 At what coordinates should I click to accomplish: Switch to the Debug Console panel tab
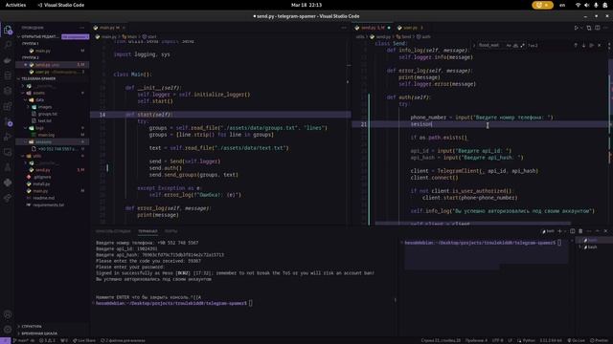pos(113,231)
